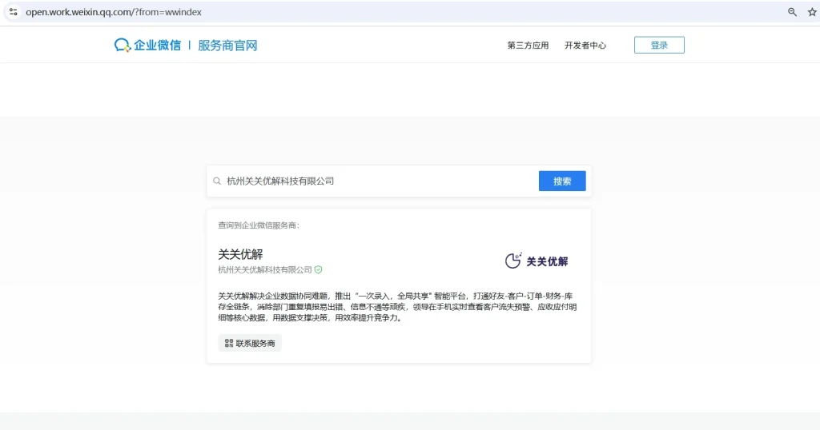Click the 联系服务商 button
The image size is (820, 430).
tap(250, 343)
